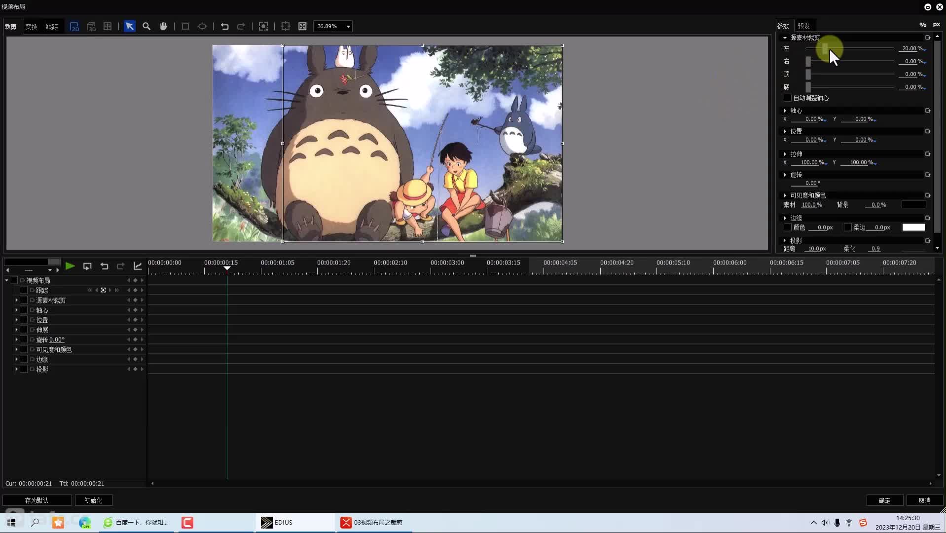Click the fit-to-window icon
946x533 pixels.
[302, 27]
